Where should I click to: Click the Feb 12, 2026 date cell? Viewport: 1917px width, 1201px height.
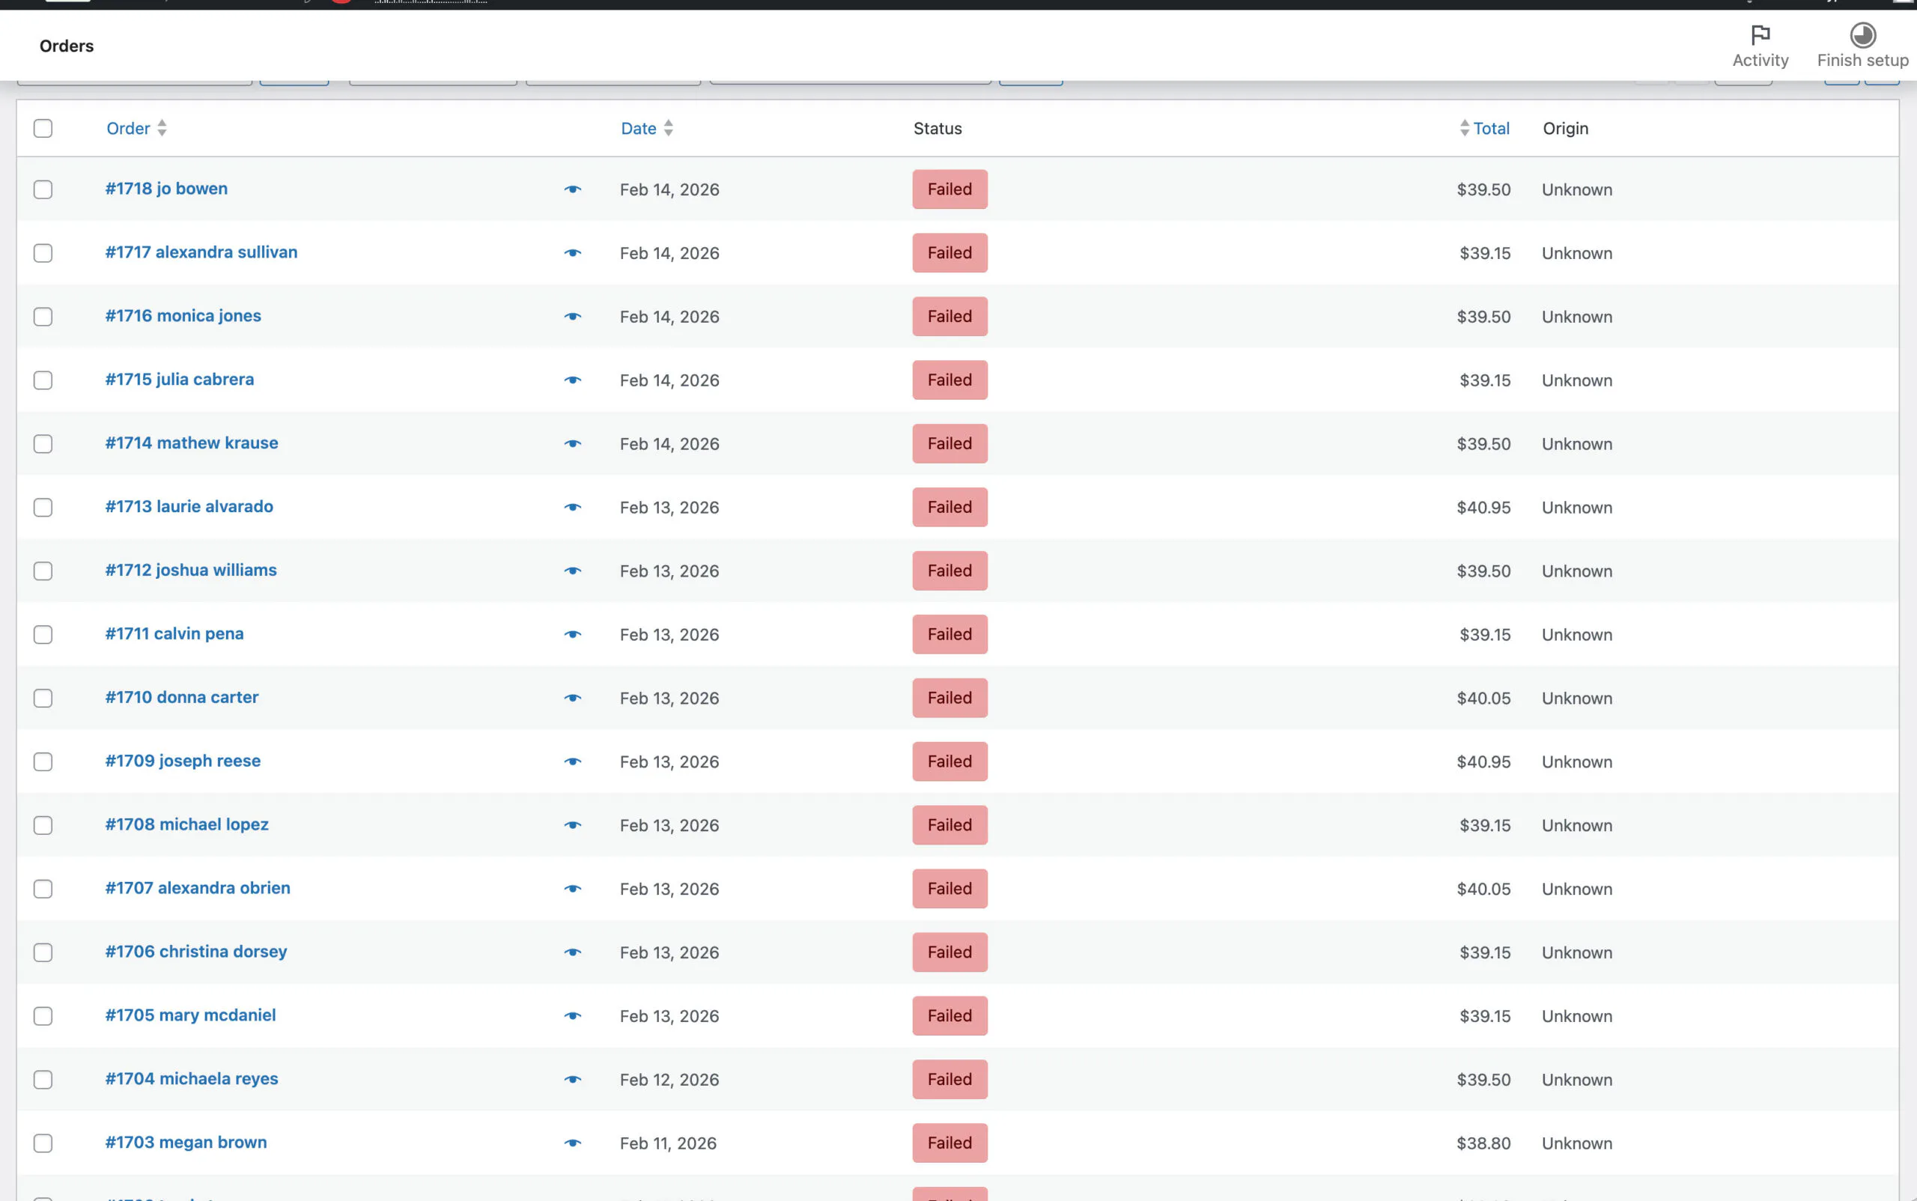(x=669, y=1080)
